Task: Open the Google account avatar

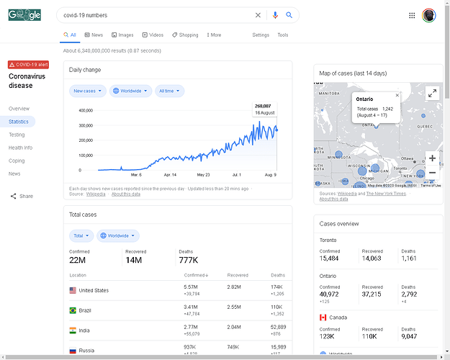Action: (429, 16)
